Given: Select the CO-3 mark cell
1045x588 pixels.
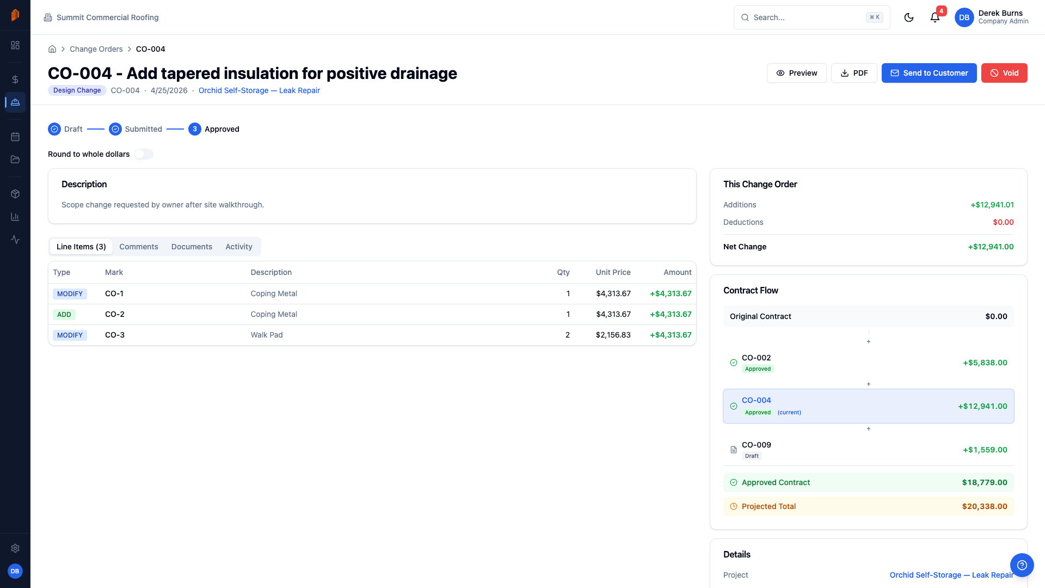Looking at the screenshot, I should (x=115, y=335).
